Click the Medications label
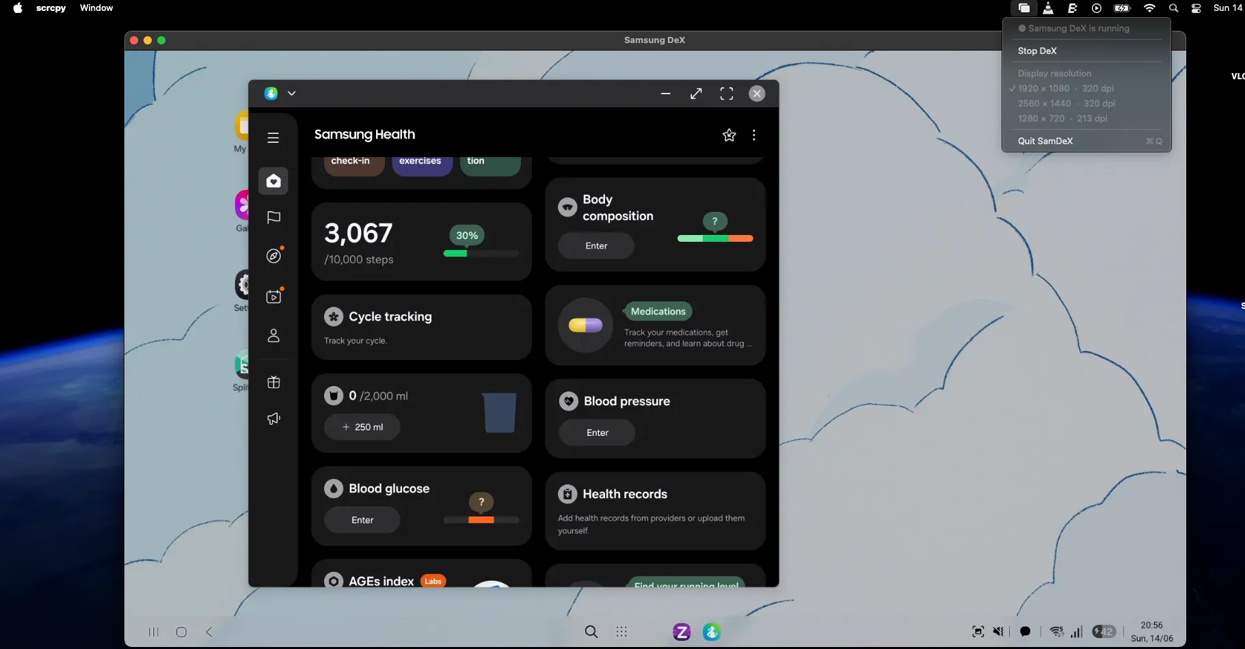1245x649 pixels. point(658,312)
